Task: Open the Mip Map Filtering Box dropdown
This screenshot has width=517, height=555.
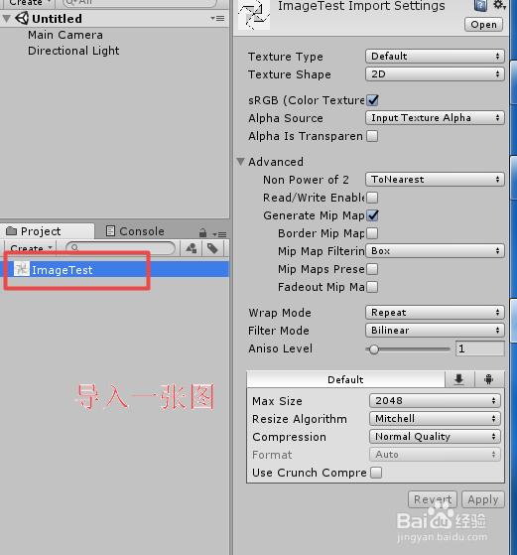Action: pyautogui.click(x=435, y=251)
